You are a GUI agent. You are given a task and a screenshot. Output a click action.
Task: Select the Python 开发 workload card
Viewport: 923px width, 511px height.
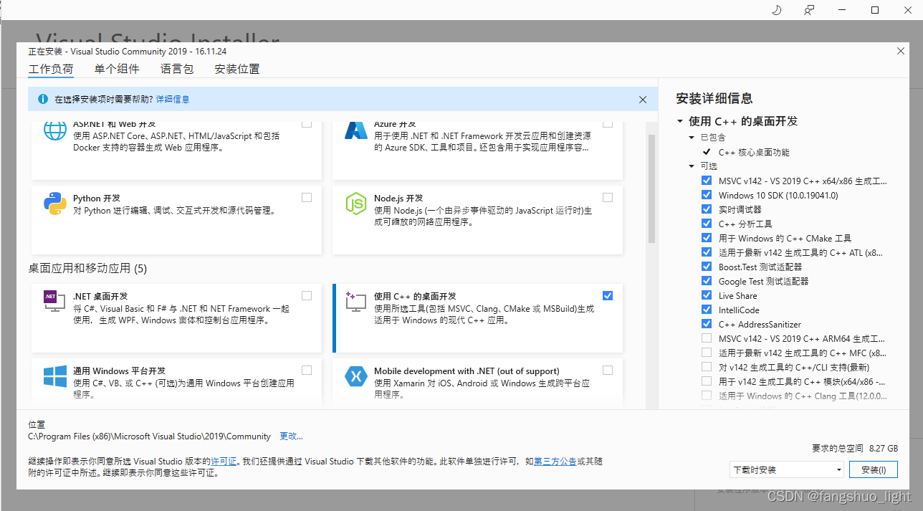(177, 219)
